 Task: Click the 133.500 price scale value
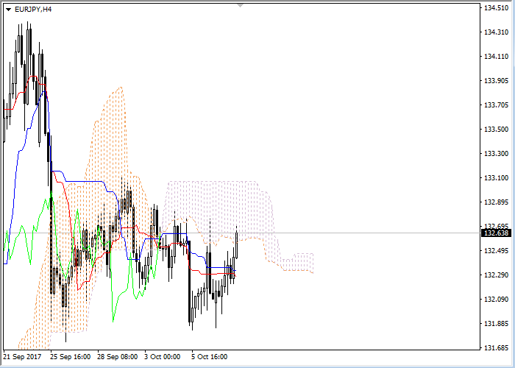[x=497, y=129]
